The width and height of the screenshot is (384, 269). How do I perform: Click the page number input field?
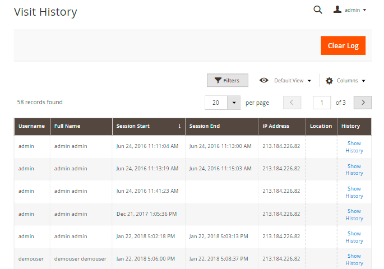coord(321,103)
